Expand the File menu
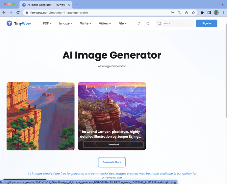227x184 pixels. [x=122, y=23]
